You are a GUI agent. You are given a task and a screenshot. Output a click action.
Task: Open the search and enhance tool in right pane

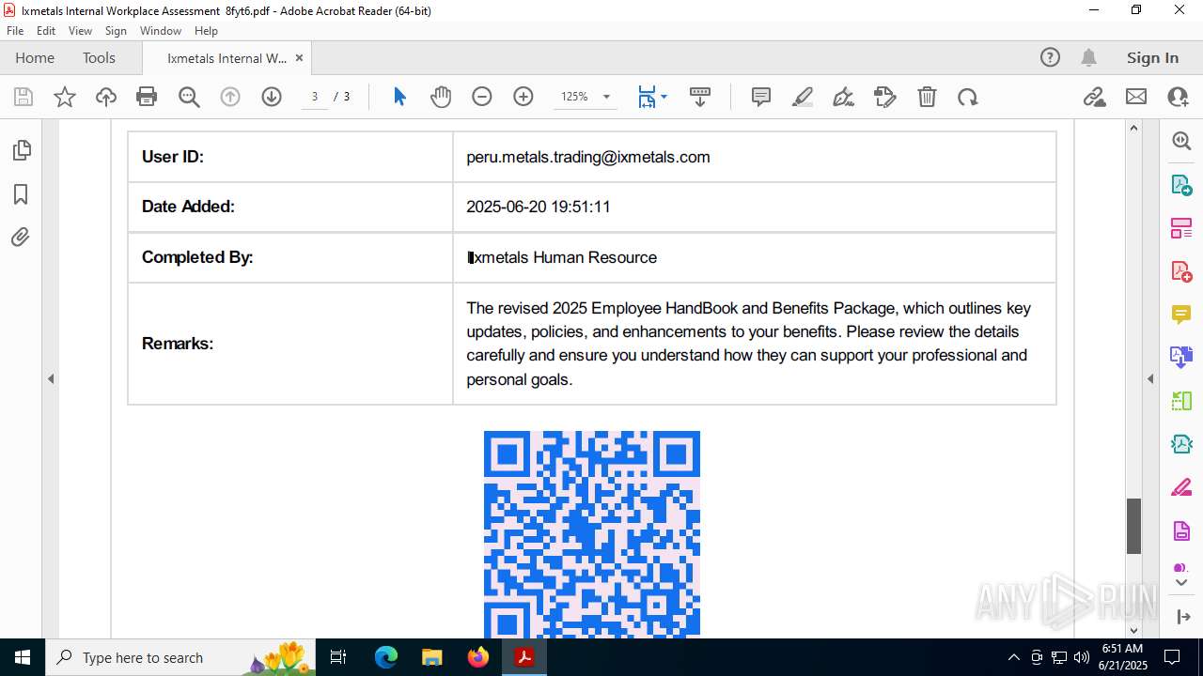[1181, 141]
